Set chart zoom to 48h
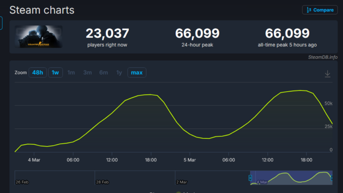343x193 pixels. (x=38, y=72)
